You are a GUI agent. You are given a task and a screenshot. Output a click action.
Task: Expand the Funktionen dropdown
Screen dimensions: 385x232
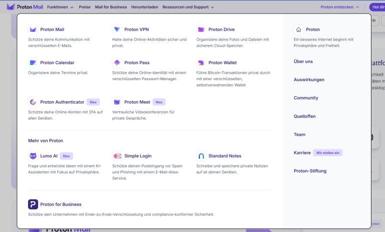click(60, 7)
